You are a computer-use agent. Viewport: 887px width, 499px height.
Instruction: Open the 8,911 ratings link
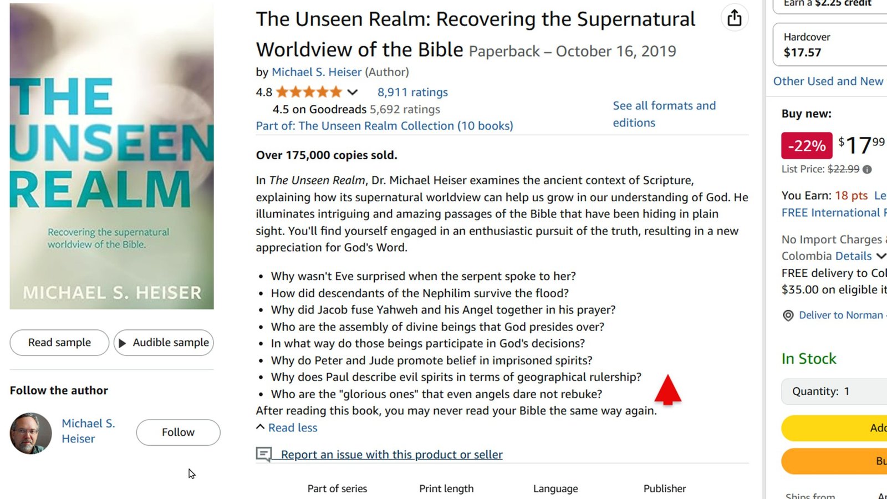(x=412, y=92)
